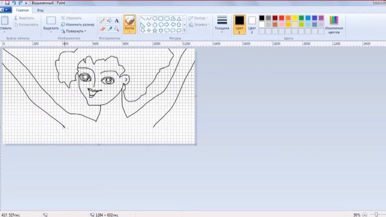Click the Вырезать (Cut) button
This screenshot has height=217, width=386.
(24, 18)
